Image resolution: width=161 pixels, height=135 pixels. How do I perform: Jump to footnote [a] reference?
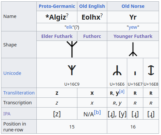[x=122, y=92]
